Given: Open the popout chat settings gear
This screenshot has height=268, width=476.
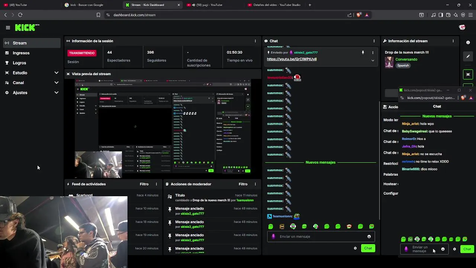Looking at the screenshot, I should [x=454, y=249].
